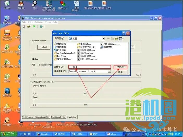
Task: Open the Edit menu in ABE
Action: click(x=30, y=22)
